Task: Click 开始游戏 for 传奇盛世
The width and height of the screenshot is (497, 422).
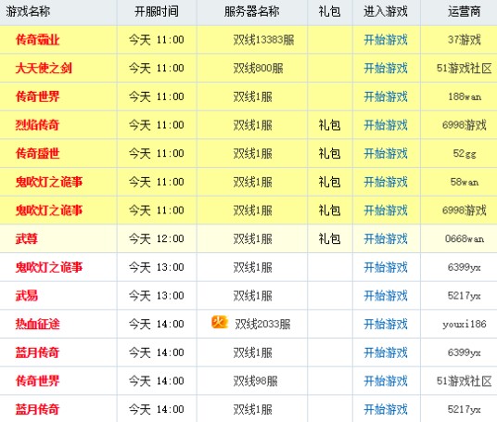Action: click(x=386, y=154)
